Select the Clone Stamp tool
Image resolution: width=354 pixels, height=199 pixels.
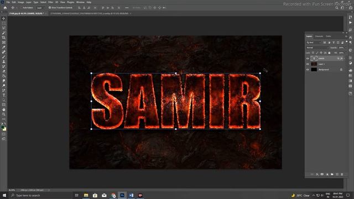pos(4,61)
